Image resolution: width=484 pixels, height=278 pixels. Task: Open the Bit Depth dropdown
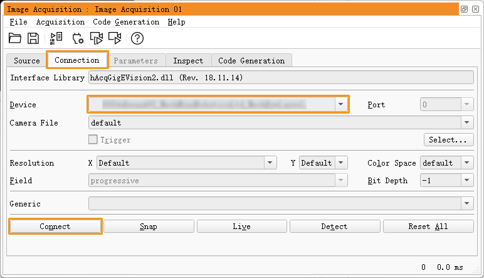pos(467,181)
